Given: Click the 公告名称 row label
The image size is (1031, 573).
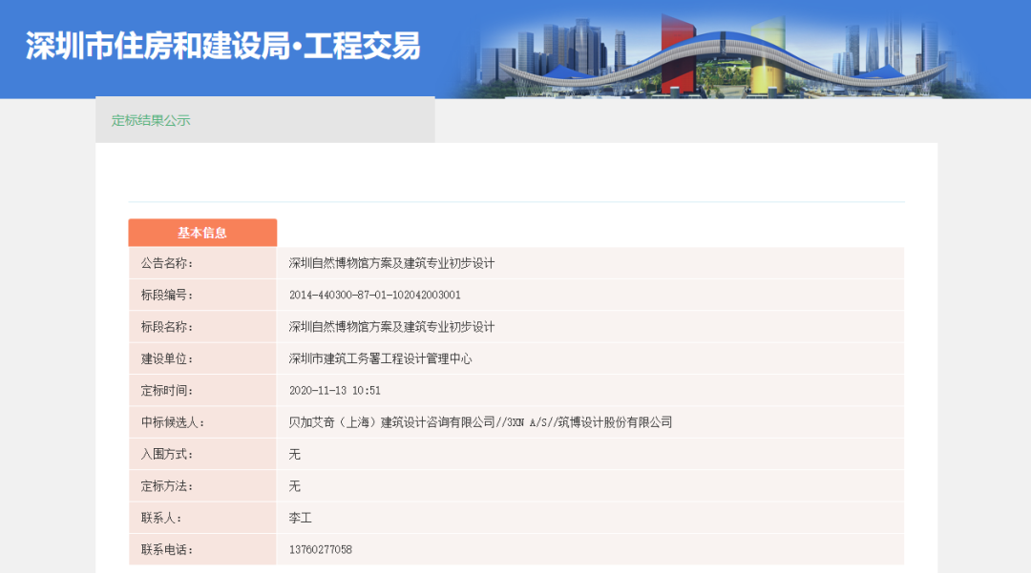Looking at the screenshot, I should click(x=167, y=263).
